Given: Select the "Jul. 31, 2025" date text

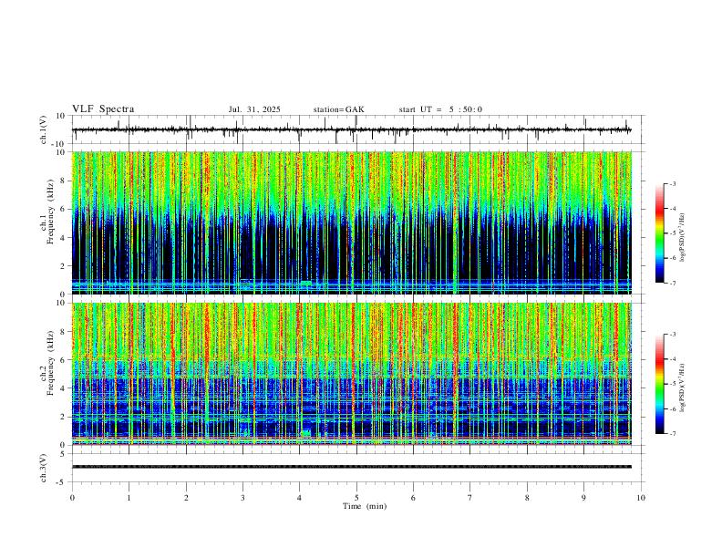Looking at the screenshot, I should 254,109.
